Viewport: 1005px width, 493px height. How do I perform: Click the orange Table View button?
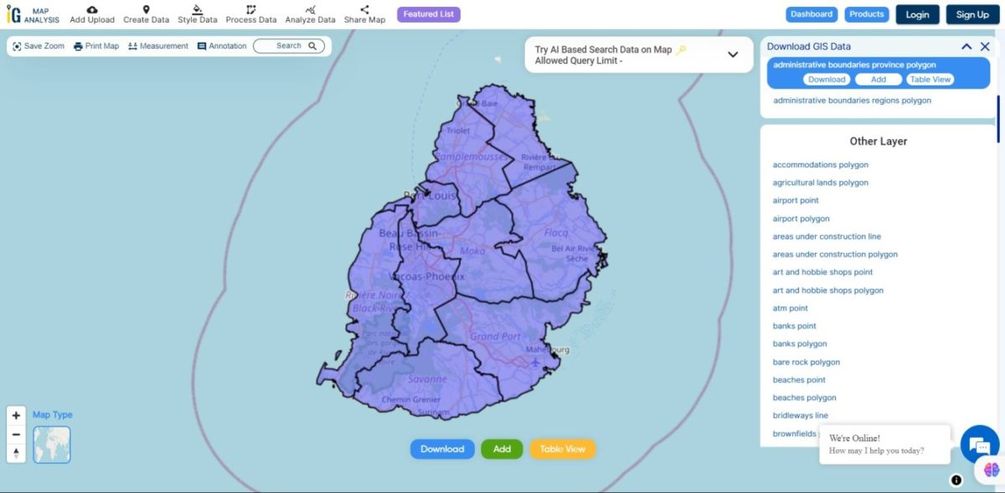[563, 449]
